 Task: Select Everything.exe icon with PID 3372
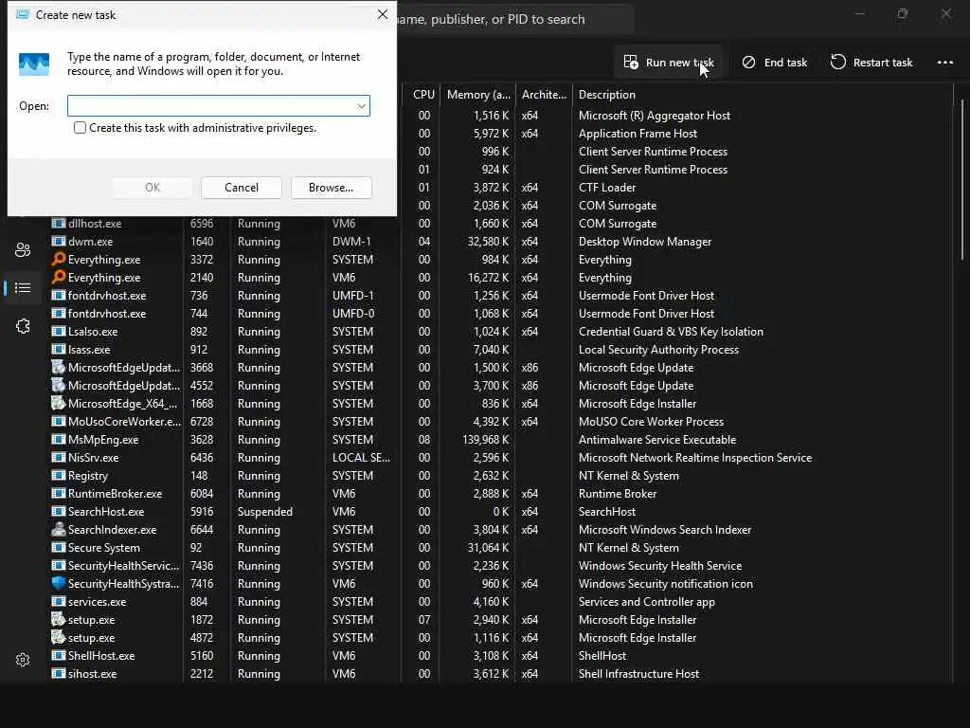58,259
